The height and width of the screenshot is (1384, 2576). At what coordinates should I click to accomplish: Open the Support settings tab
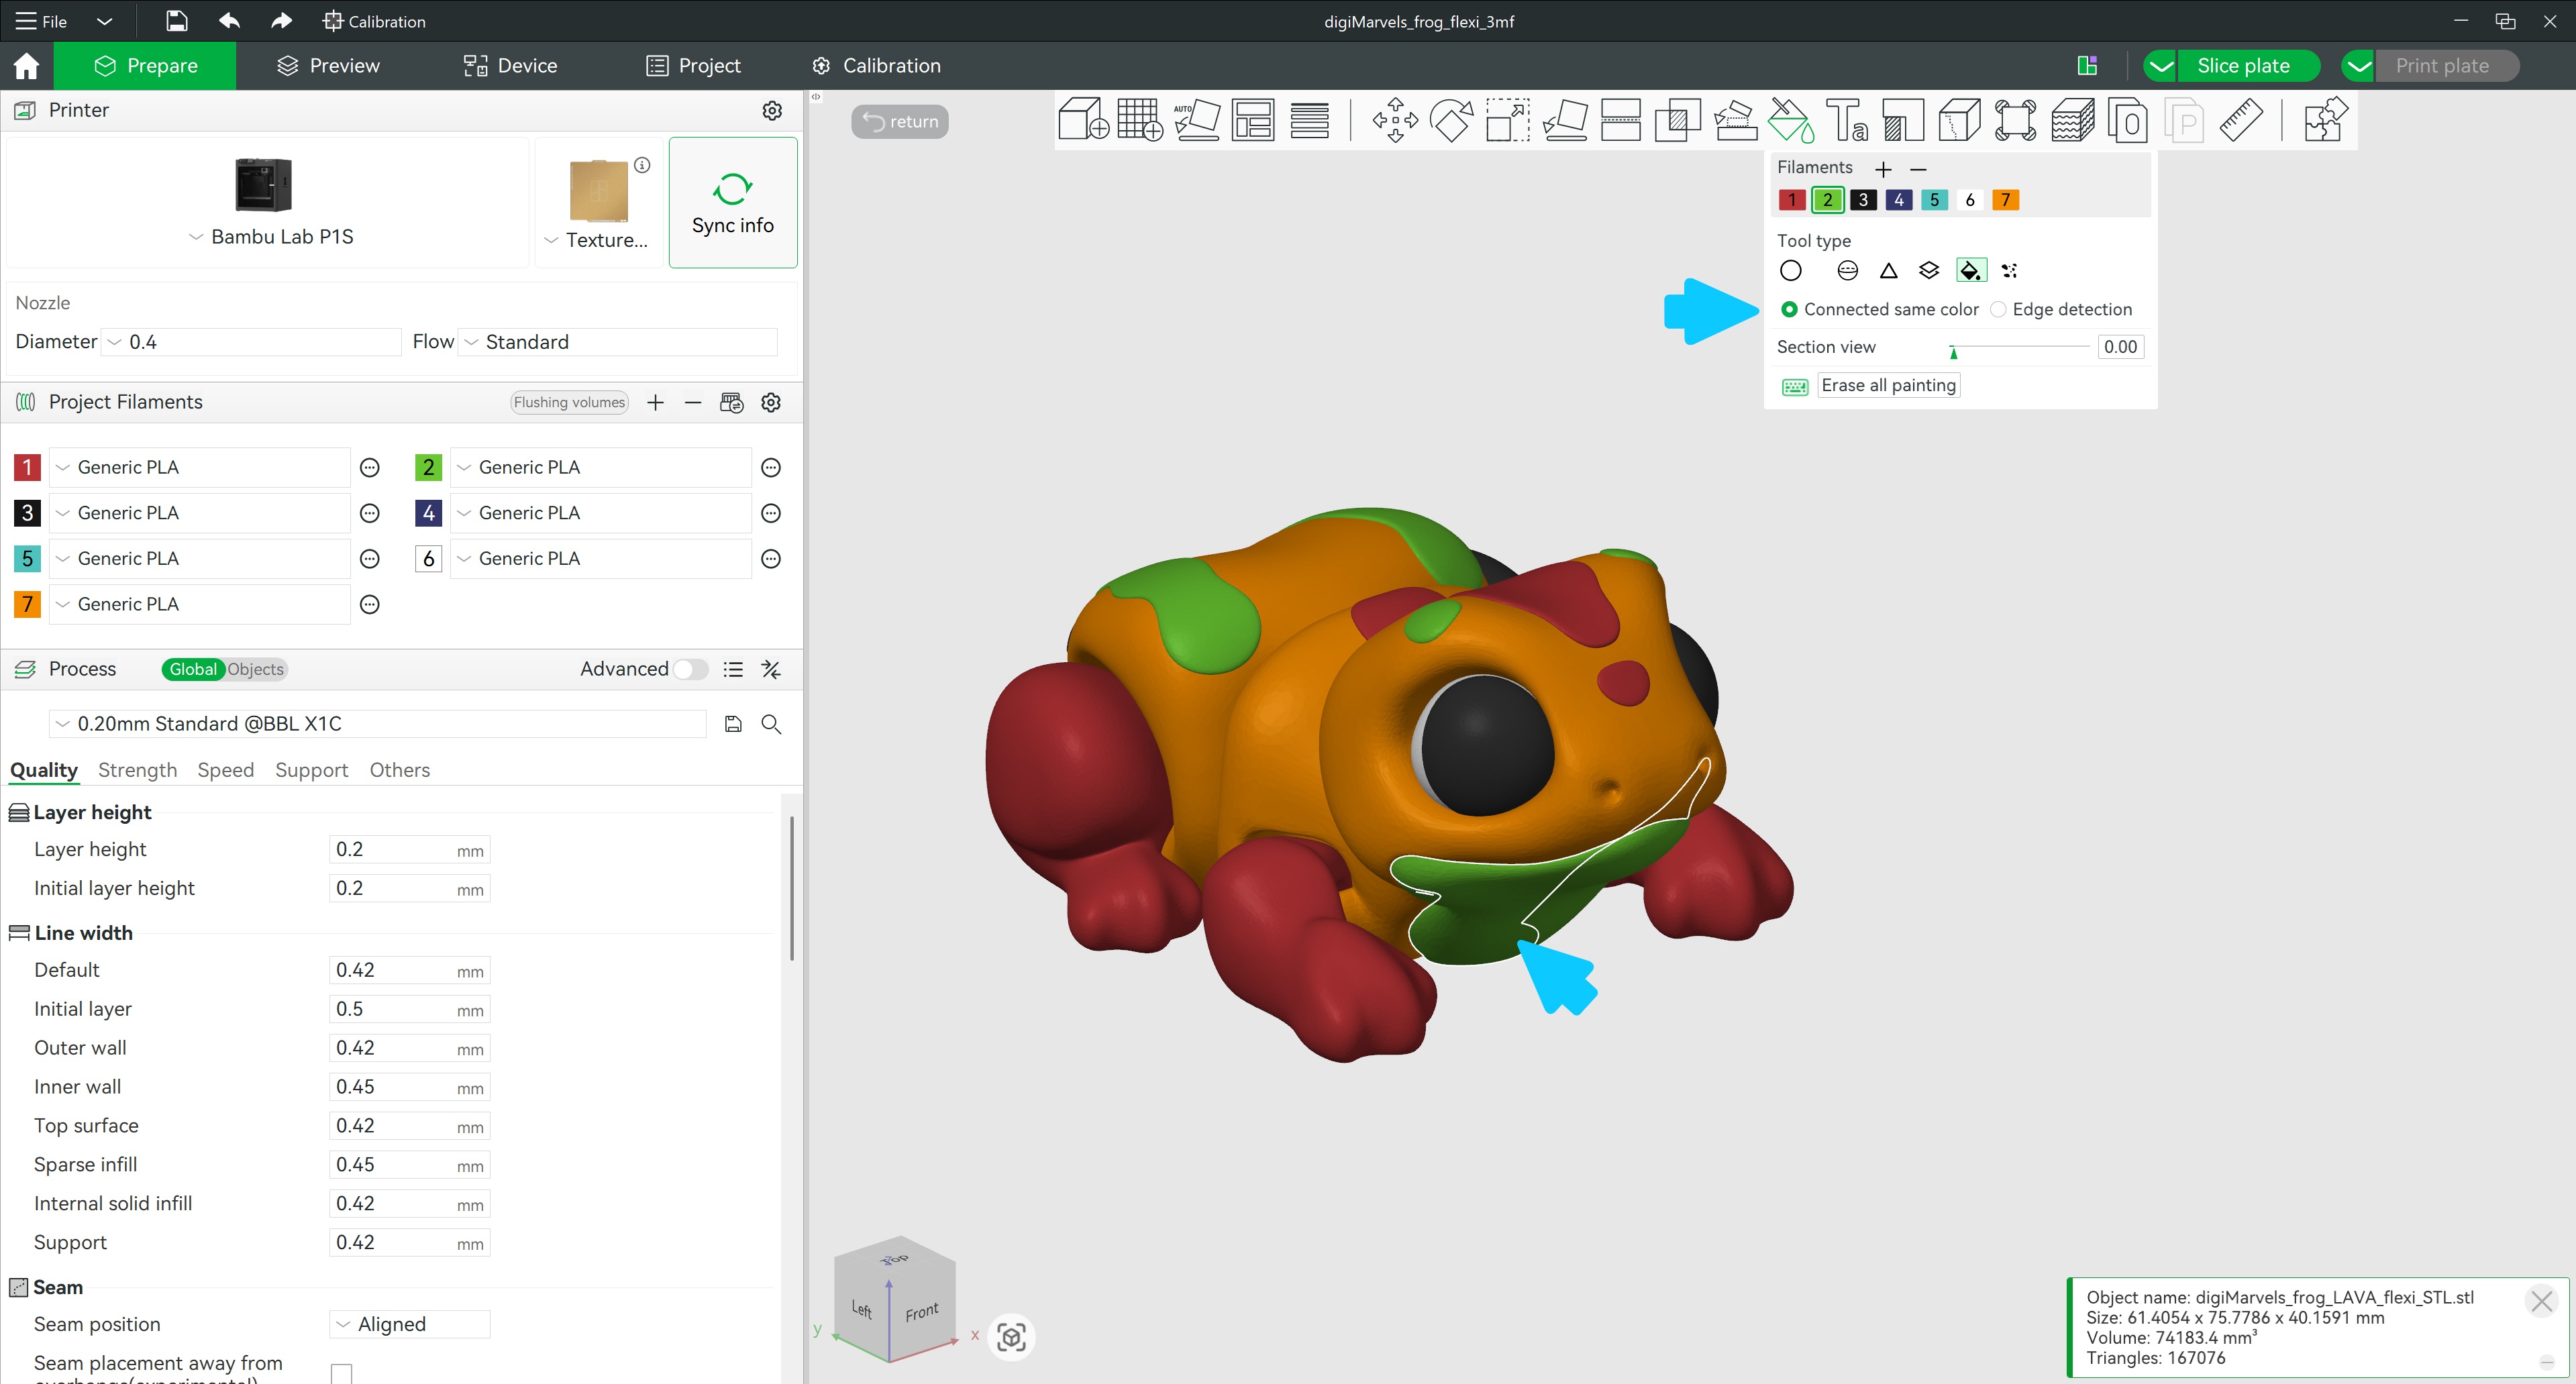pos(311,770)
